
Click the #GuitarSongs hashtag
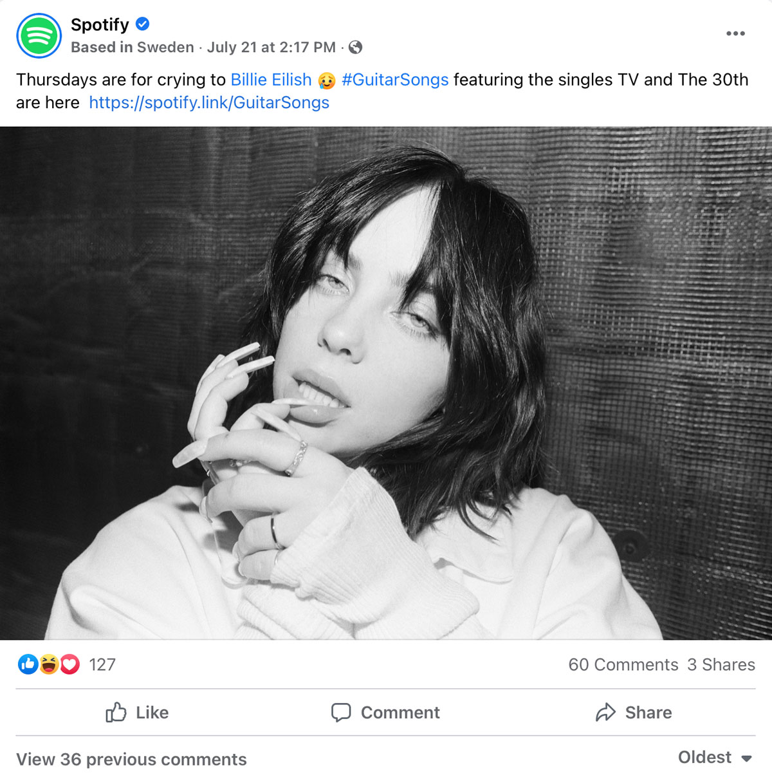click(395, 80)
